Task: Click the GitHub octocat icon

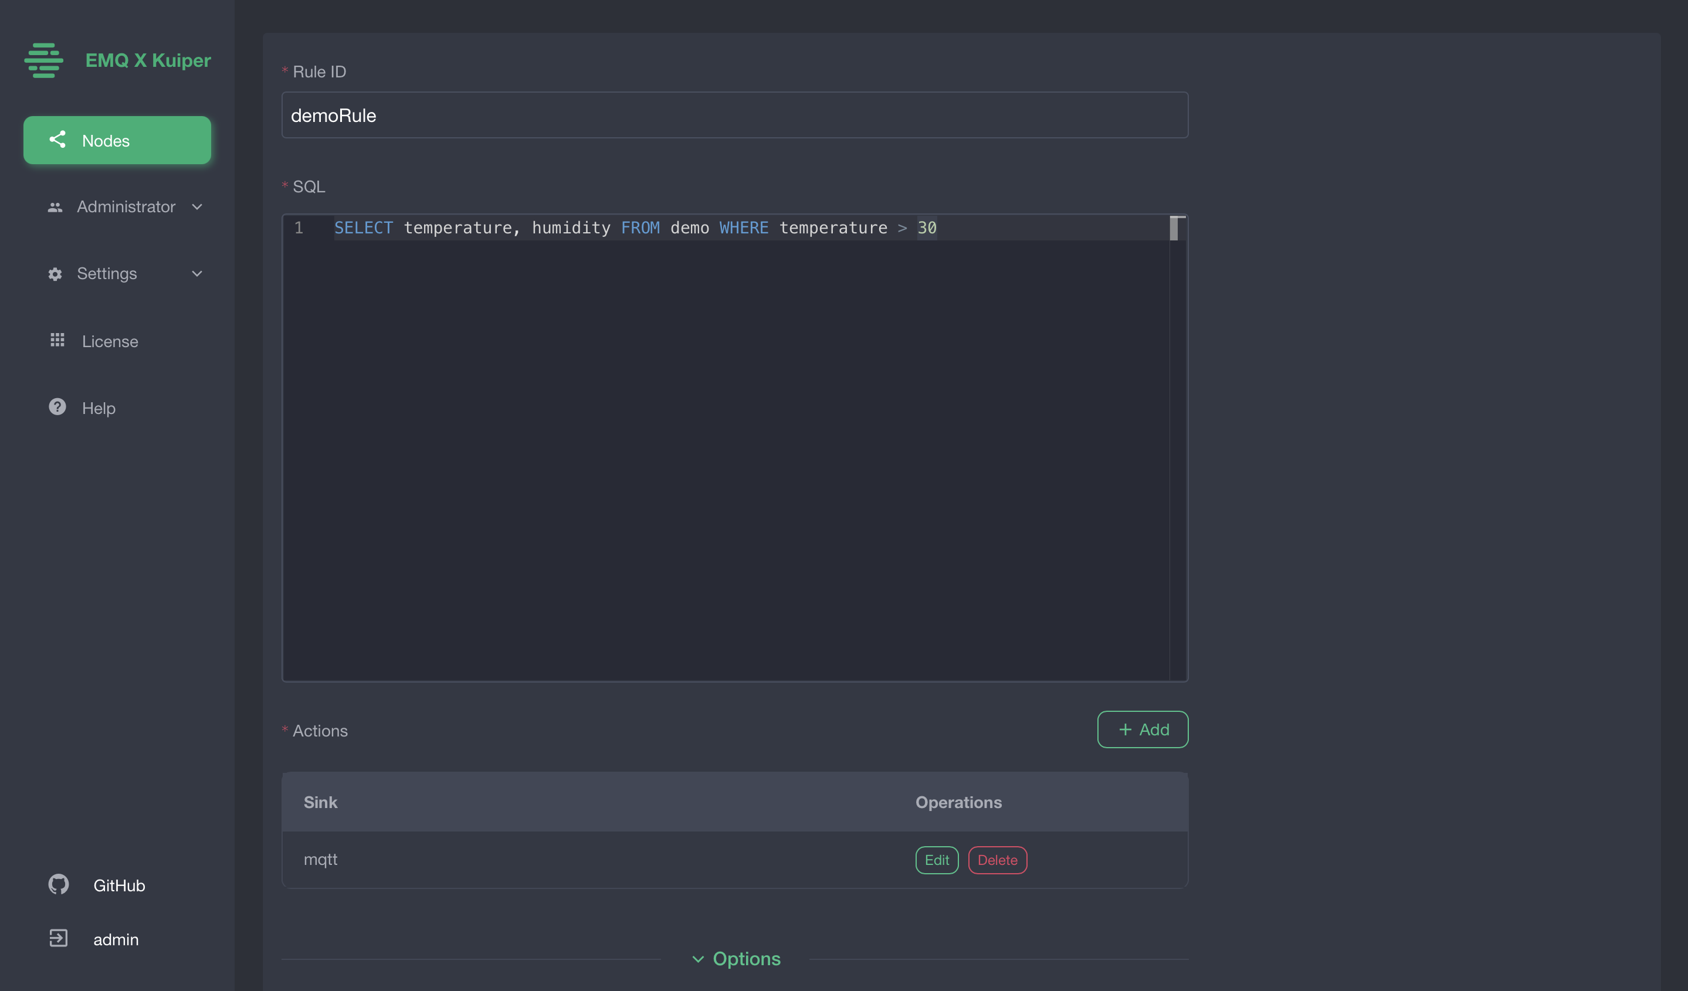Action: point(58,884)
